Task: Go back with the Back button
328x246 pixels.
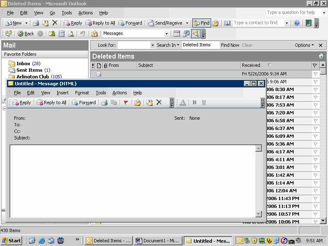Action: coord(26,34)
